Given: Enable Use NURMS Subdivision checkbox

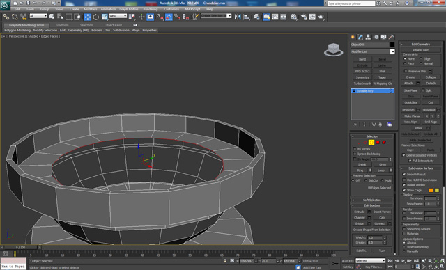Looking at the screenshot, I should [404, 180].
